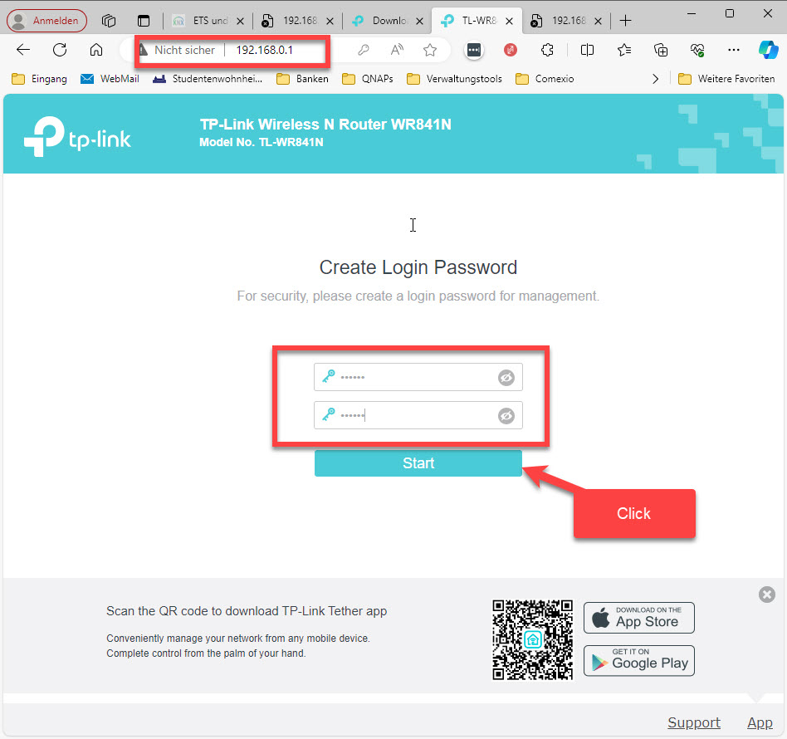
Task: Click the TP-Link logo in header
Action: point(77,137)
